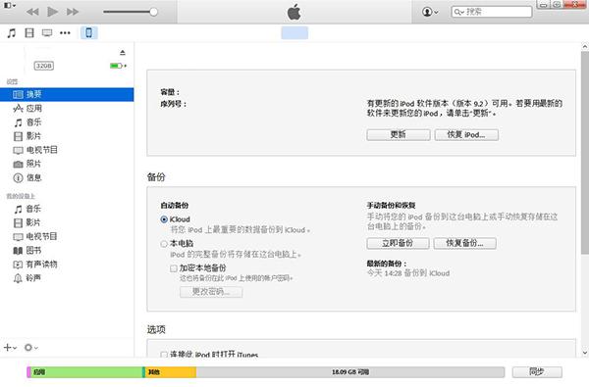Screen dimensions: 589x387
Task: Click the scrollbar up arrow
Action: [585, 46]
